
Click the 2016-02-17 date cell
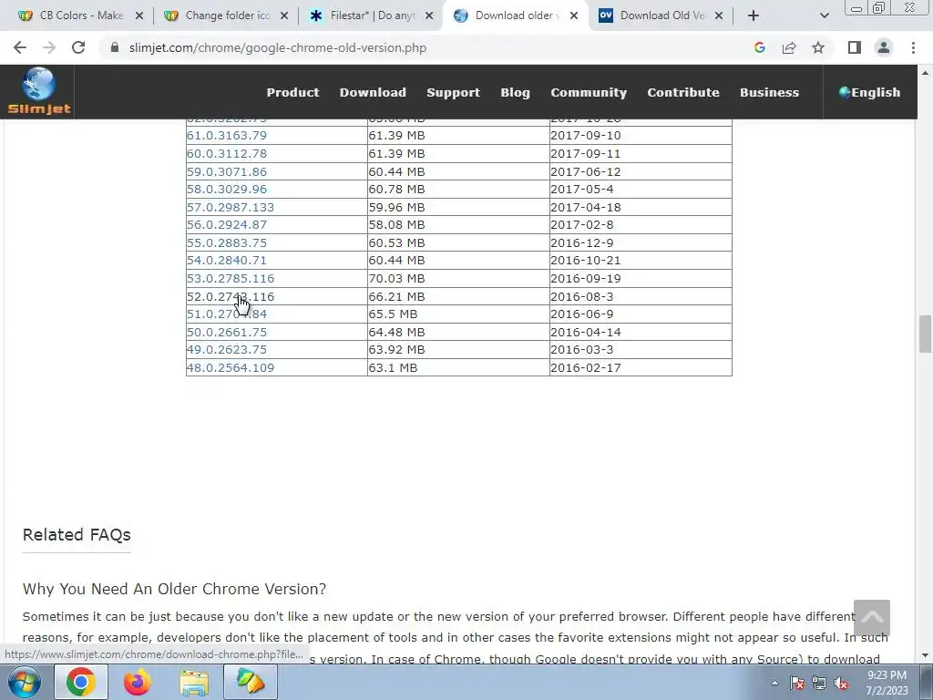click(641, 367)
